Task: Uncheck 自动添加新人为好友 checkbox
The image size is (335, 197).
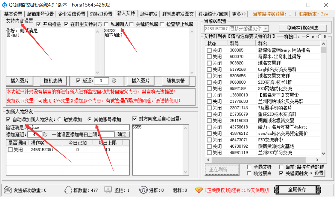Action: pos(8,119)
